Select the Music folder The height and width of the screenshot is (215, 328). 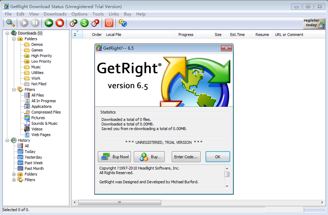36,67
